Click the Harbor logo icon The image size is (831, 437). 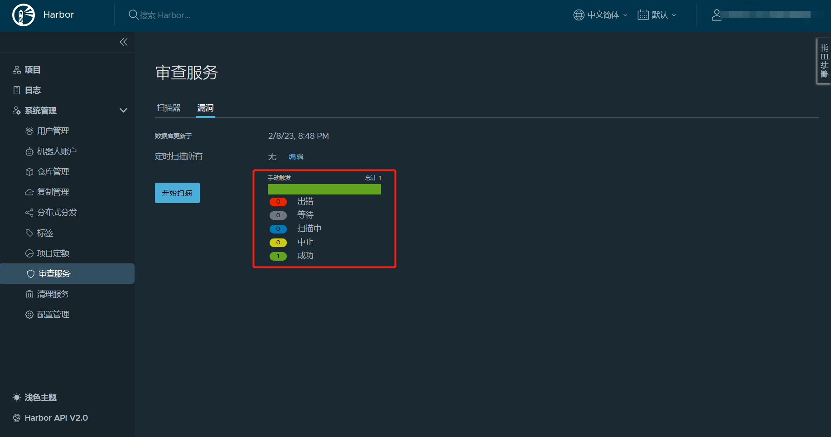[24, 15]
